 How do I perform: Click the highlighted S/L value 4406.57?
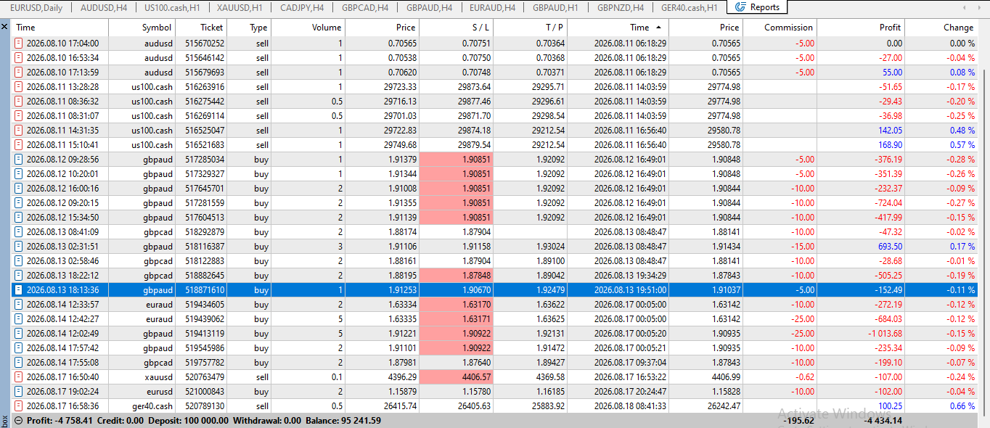click(x=456, y=377)
